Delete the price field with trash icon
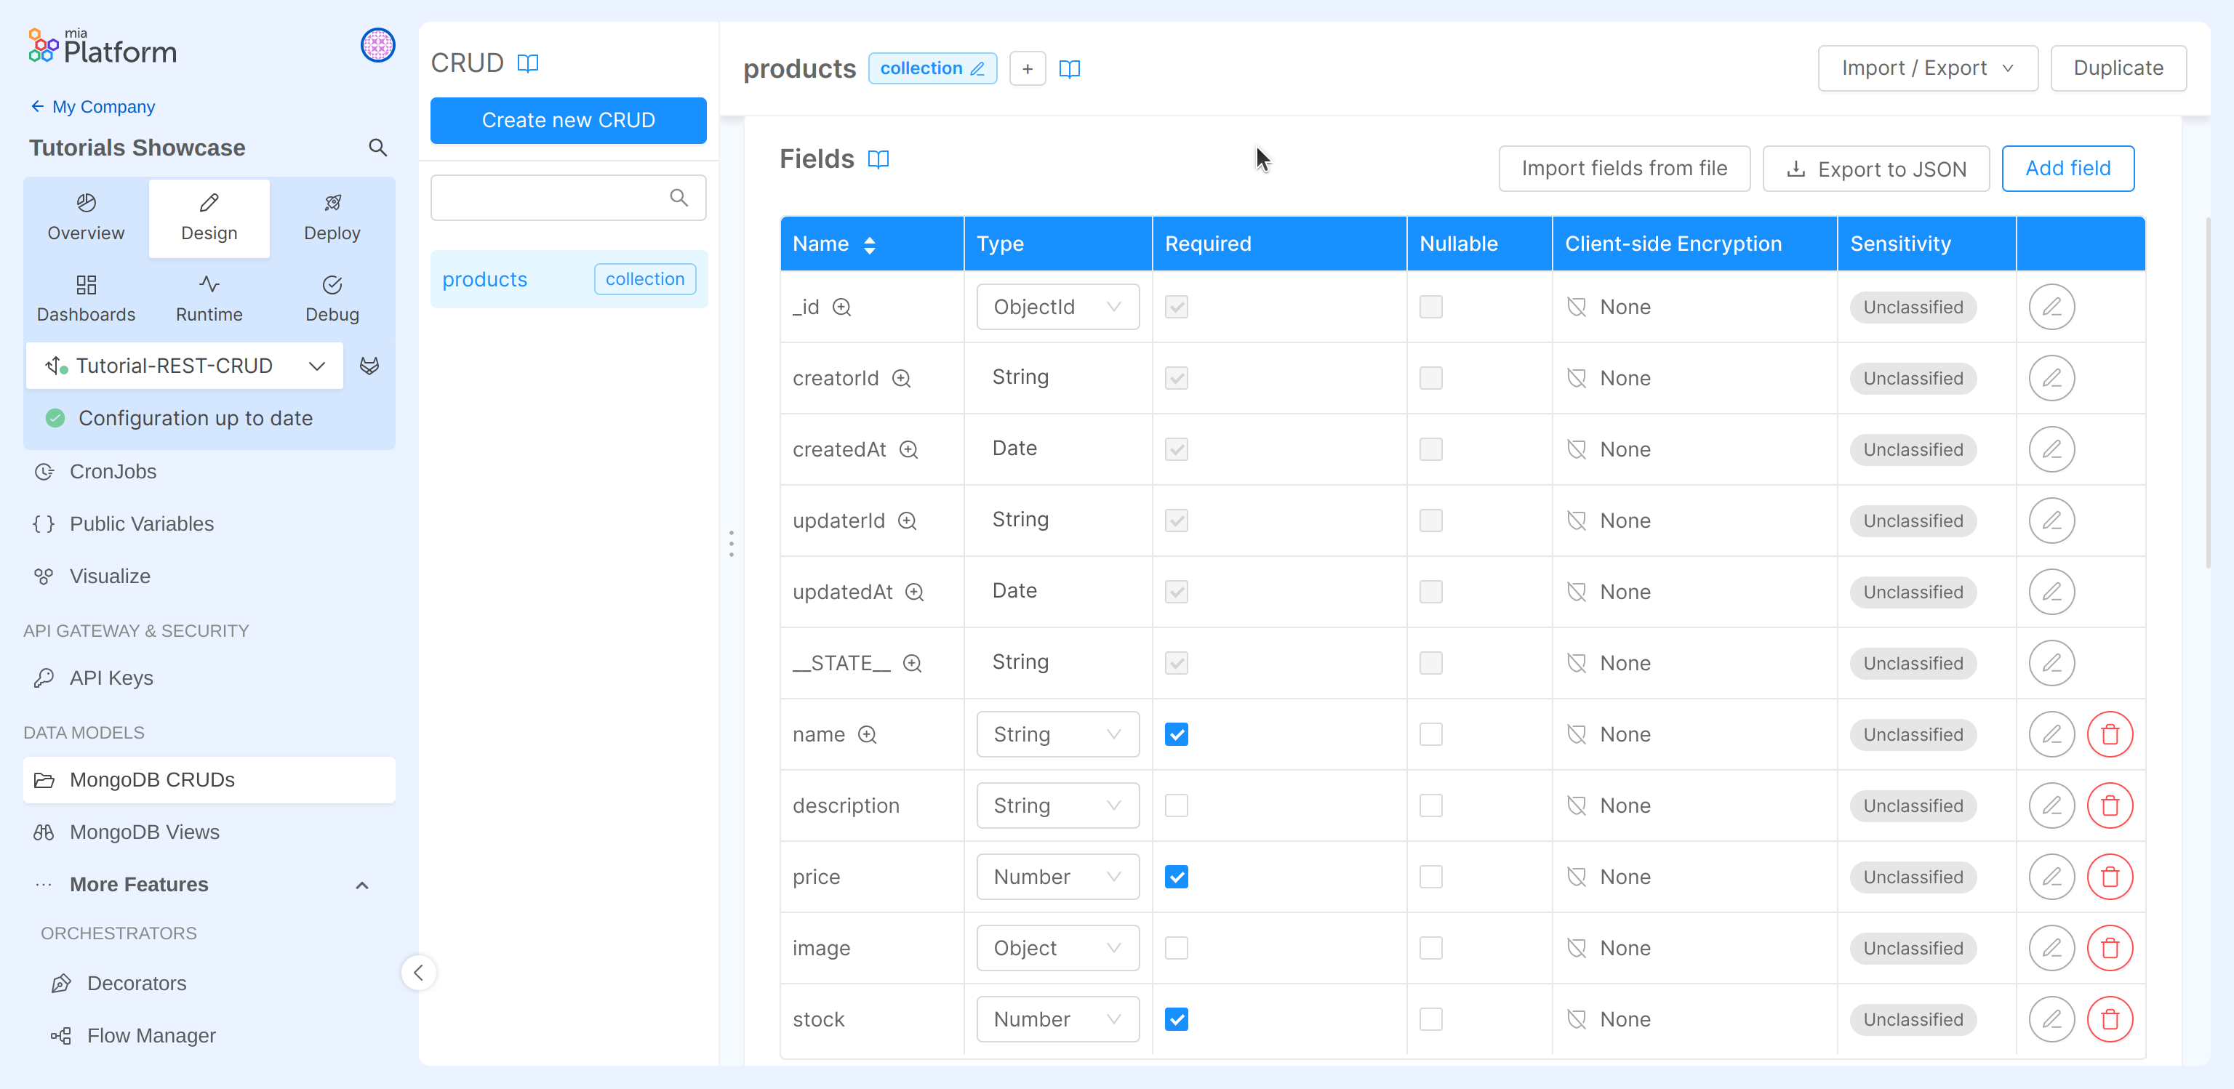This screenshot has height=1089, width=2234. pos(2109,877)
